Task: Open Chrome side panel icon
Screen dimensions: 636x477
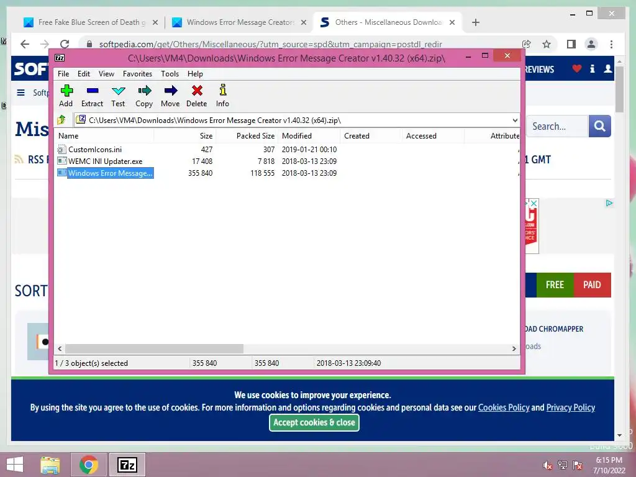Action: click(x=571, y=44)
